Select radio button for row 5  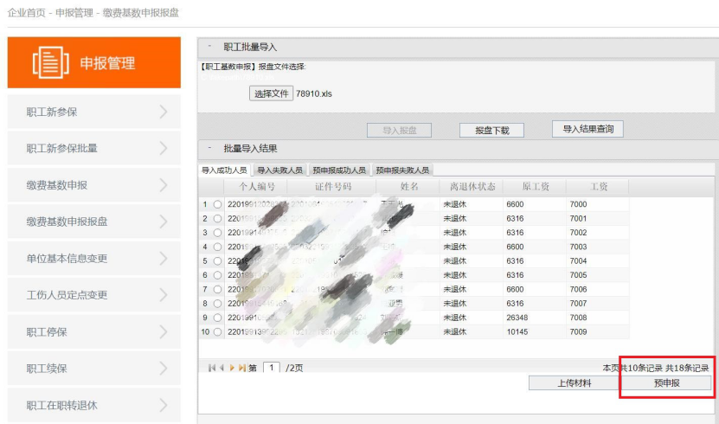(x=217, y=260)
